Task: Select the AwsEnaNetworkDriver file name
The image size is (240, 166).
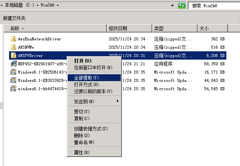Action: (x=39, y=39)
